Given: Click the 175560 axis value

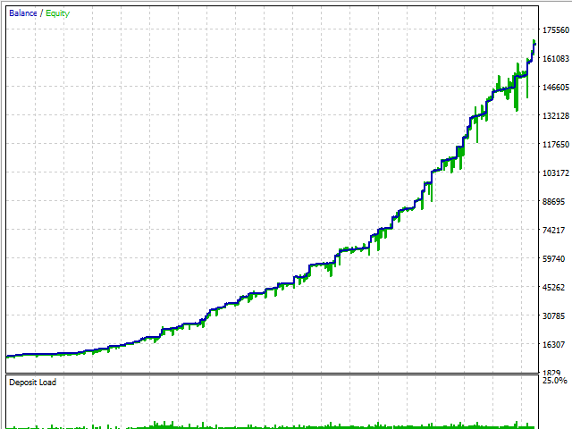Looking at the screenshot, I should pos(556,30).
